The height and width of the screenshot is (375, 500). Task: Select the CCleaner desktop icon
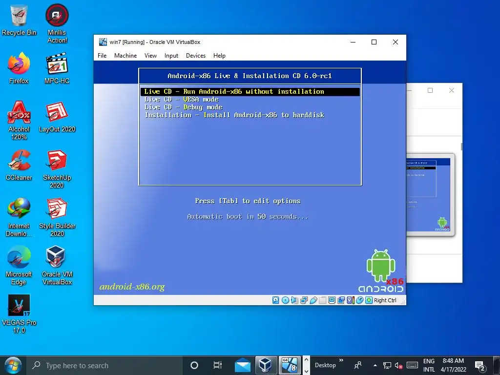(19, 165)
